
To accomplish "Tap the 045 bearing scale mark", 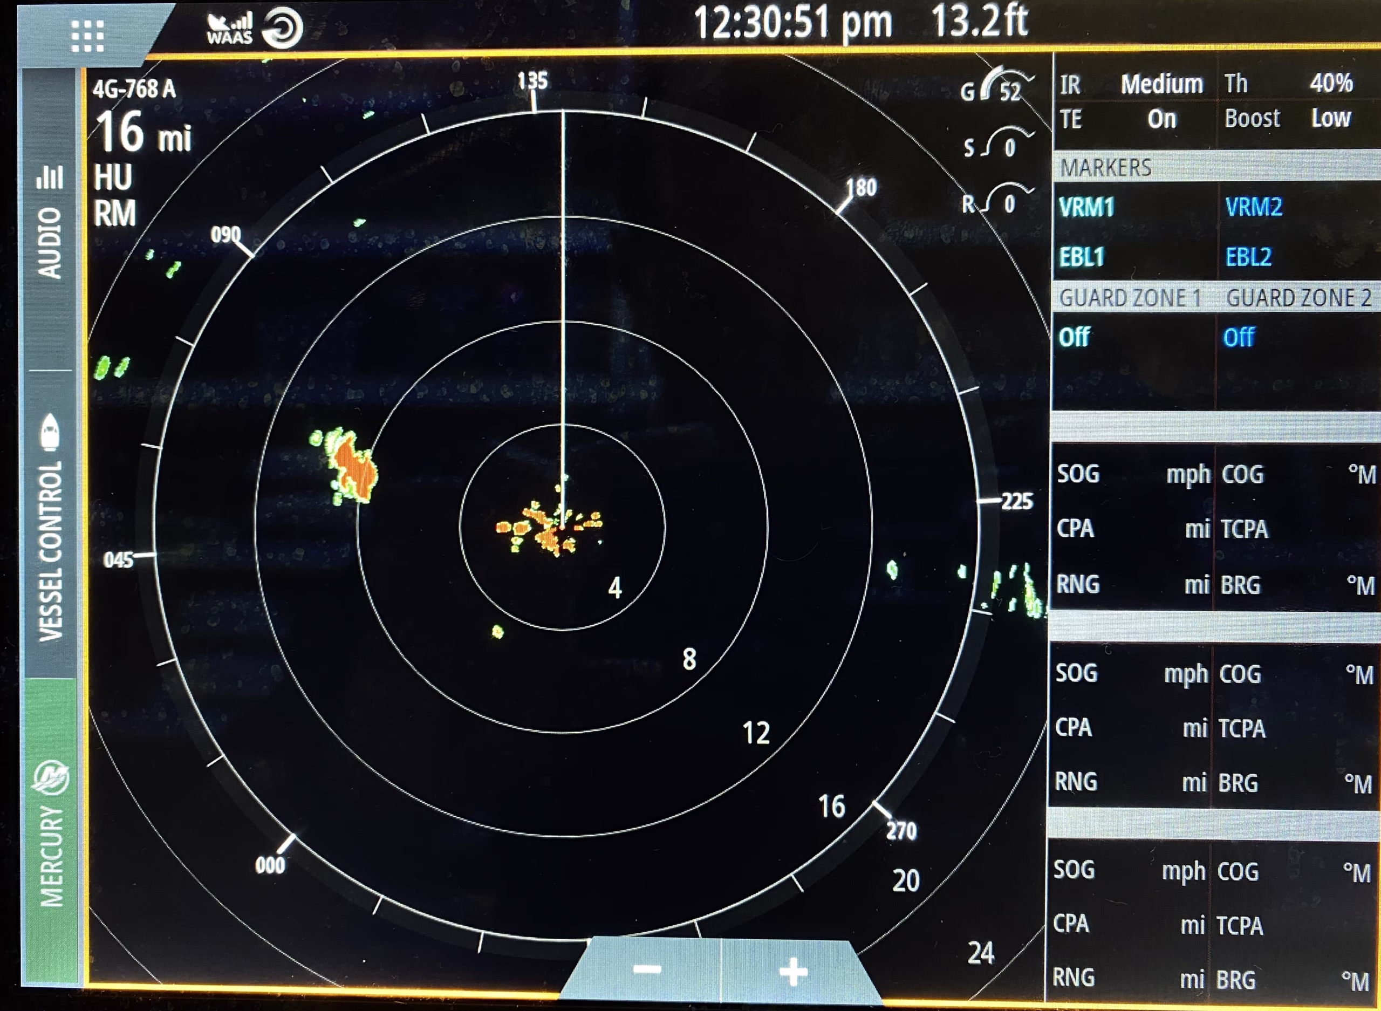I will [119, 559].
